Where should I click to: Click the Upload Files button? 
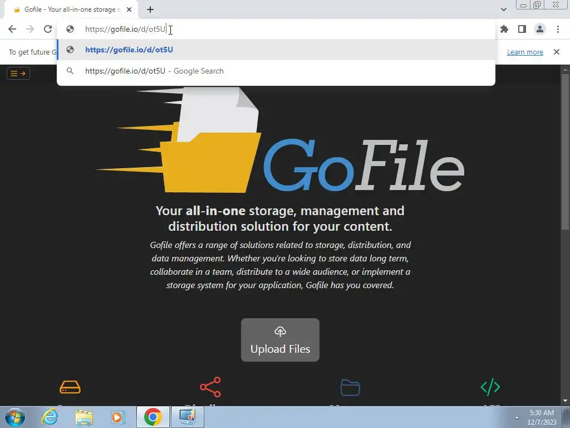(x=281, y=340)
